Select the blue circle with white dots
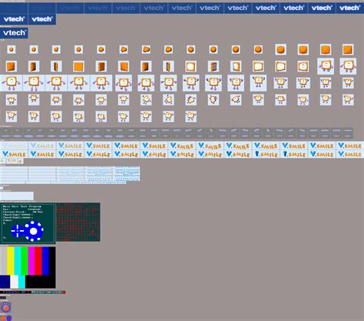This screenshot has width=364, height=321. [x=34, y=231]
